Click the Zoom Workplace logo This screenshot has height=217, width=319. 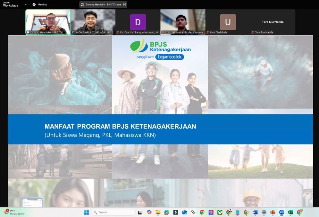pos(11,4)
